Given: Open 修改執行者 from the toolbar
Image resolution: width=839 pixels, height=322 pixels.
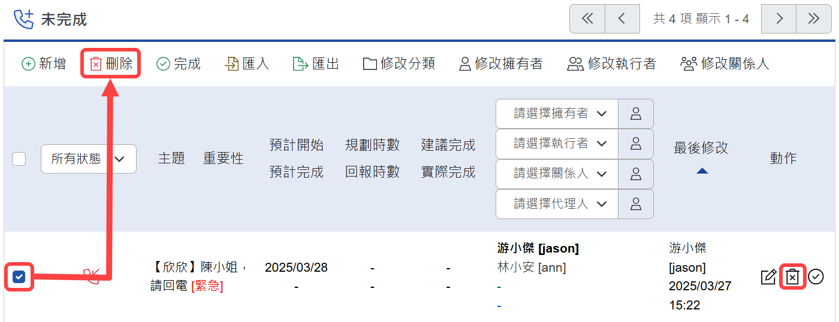Looking at the screenshot, I should [x=612, y=63].
